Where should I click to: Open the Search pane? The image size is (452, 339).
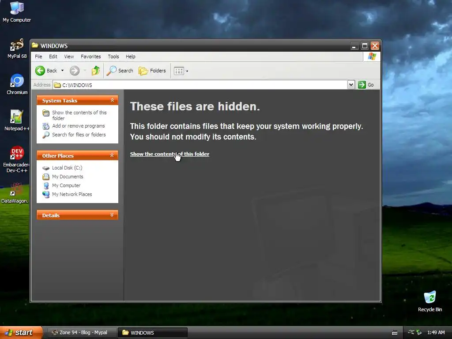120,71
